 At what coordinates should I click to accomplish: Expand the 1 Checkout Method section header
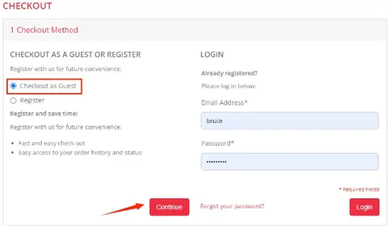[195, 30]
